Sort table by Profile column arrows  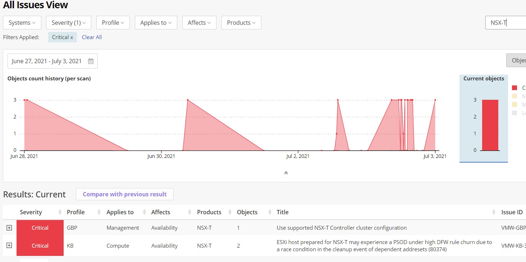coord(99,212)
